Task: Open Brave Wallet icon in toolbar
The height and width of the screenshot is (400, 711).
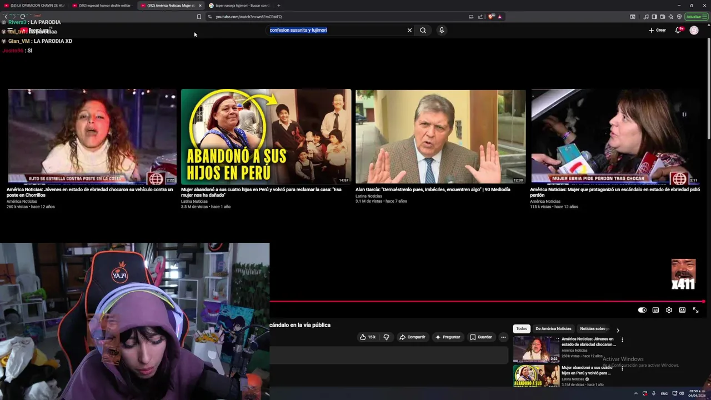Action: coord(663,17)
